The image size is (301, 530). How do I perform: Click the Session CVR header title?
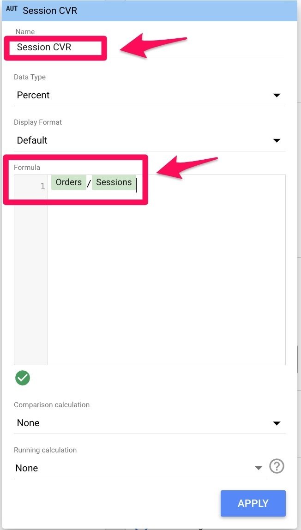tap(50, 11)
